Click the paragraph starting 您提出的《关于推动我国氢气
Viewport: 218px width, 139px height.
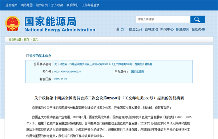tap(102, 108)
